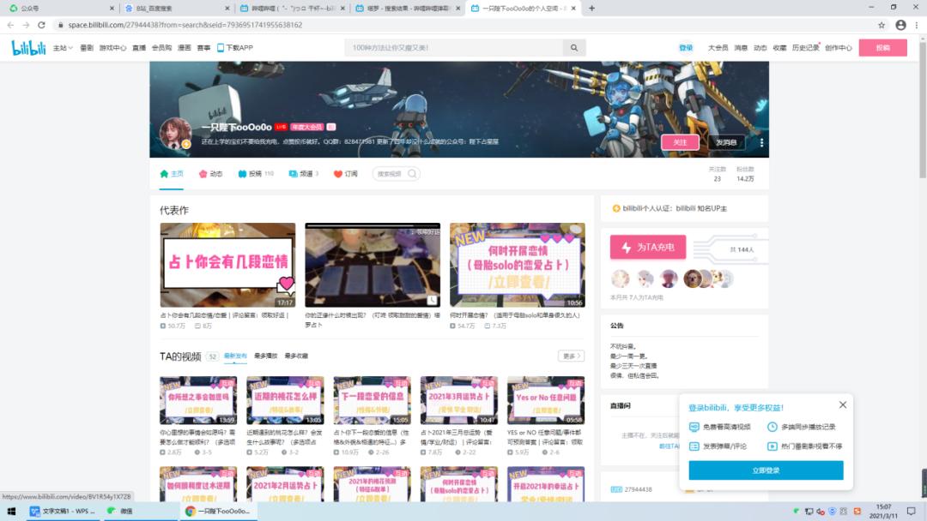
Task: Click the uploader's profile avatar
Action: pos(175,134)
